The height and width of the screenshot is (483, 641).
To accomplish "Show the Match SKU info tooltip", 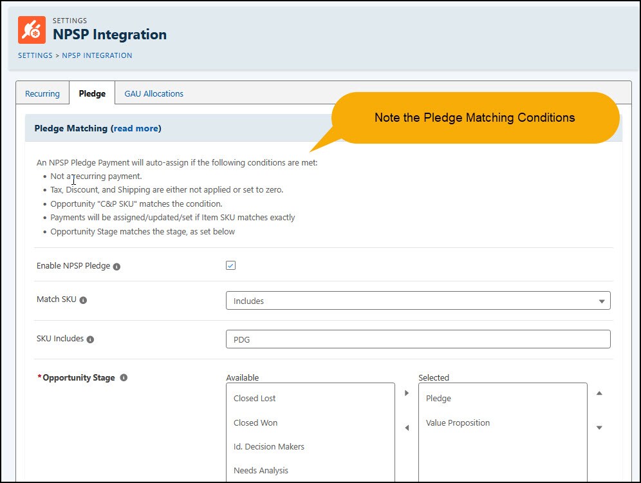I will (x=83, y=300).
